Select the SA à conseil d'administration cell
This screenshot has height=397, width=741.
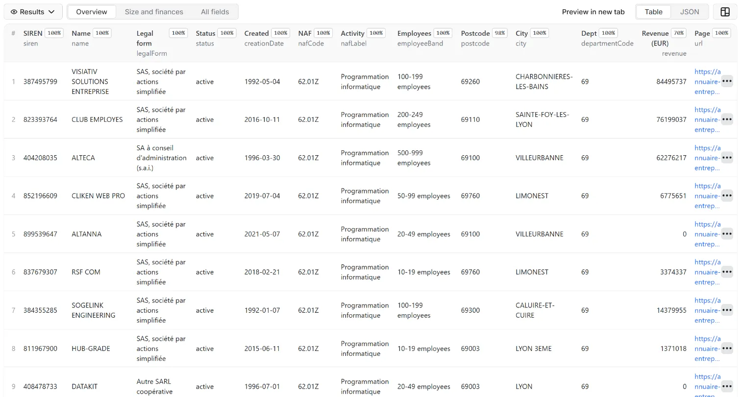(162, 158)
